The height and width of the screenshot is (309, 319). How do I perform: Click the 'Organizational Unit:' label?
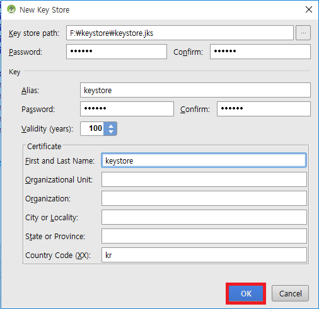pos(59,180)
